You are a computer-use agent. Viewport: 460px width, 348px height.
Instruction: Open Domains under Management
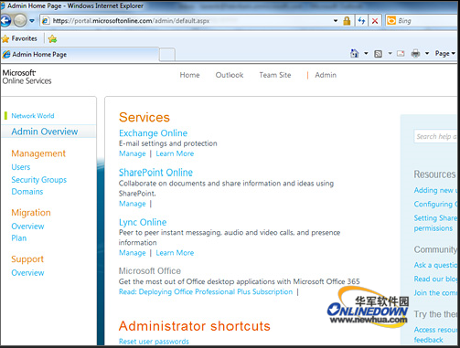coord(27,192)
